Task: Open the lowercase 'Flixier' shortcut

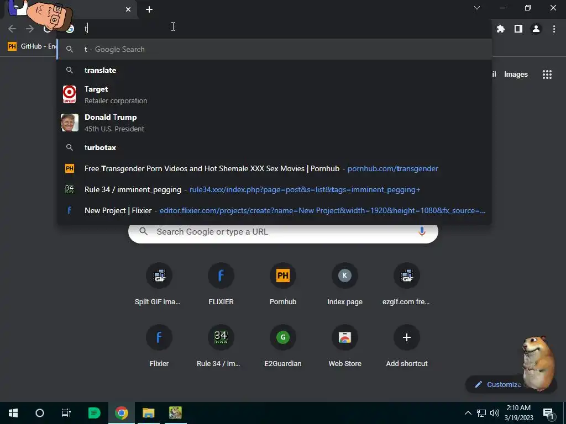Action: (x=159, y=347)
